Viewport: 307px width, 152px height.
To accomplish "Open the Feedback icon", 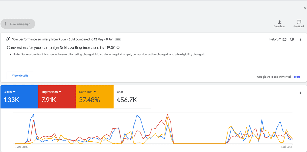I will click(x=299, y=22).
